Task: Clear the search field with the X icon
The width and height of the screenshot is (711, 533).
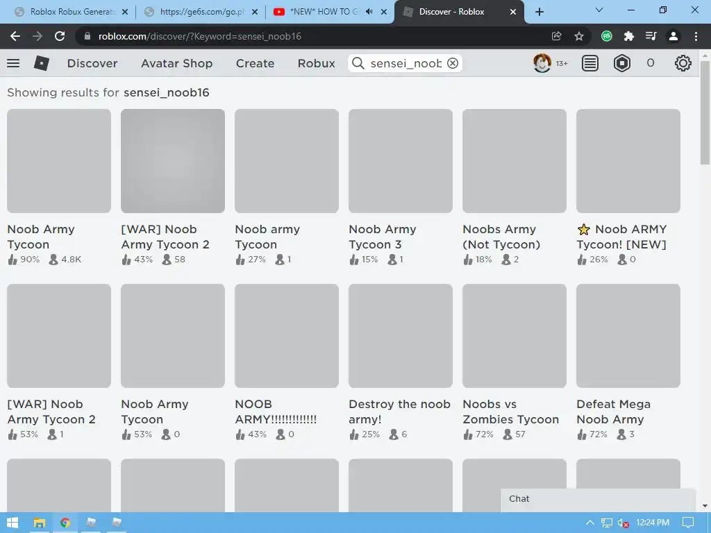Action: 453,63
